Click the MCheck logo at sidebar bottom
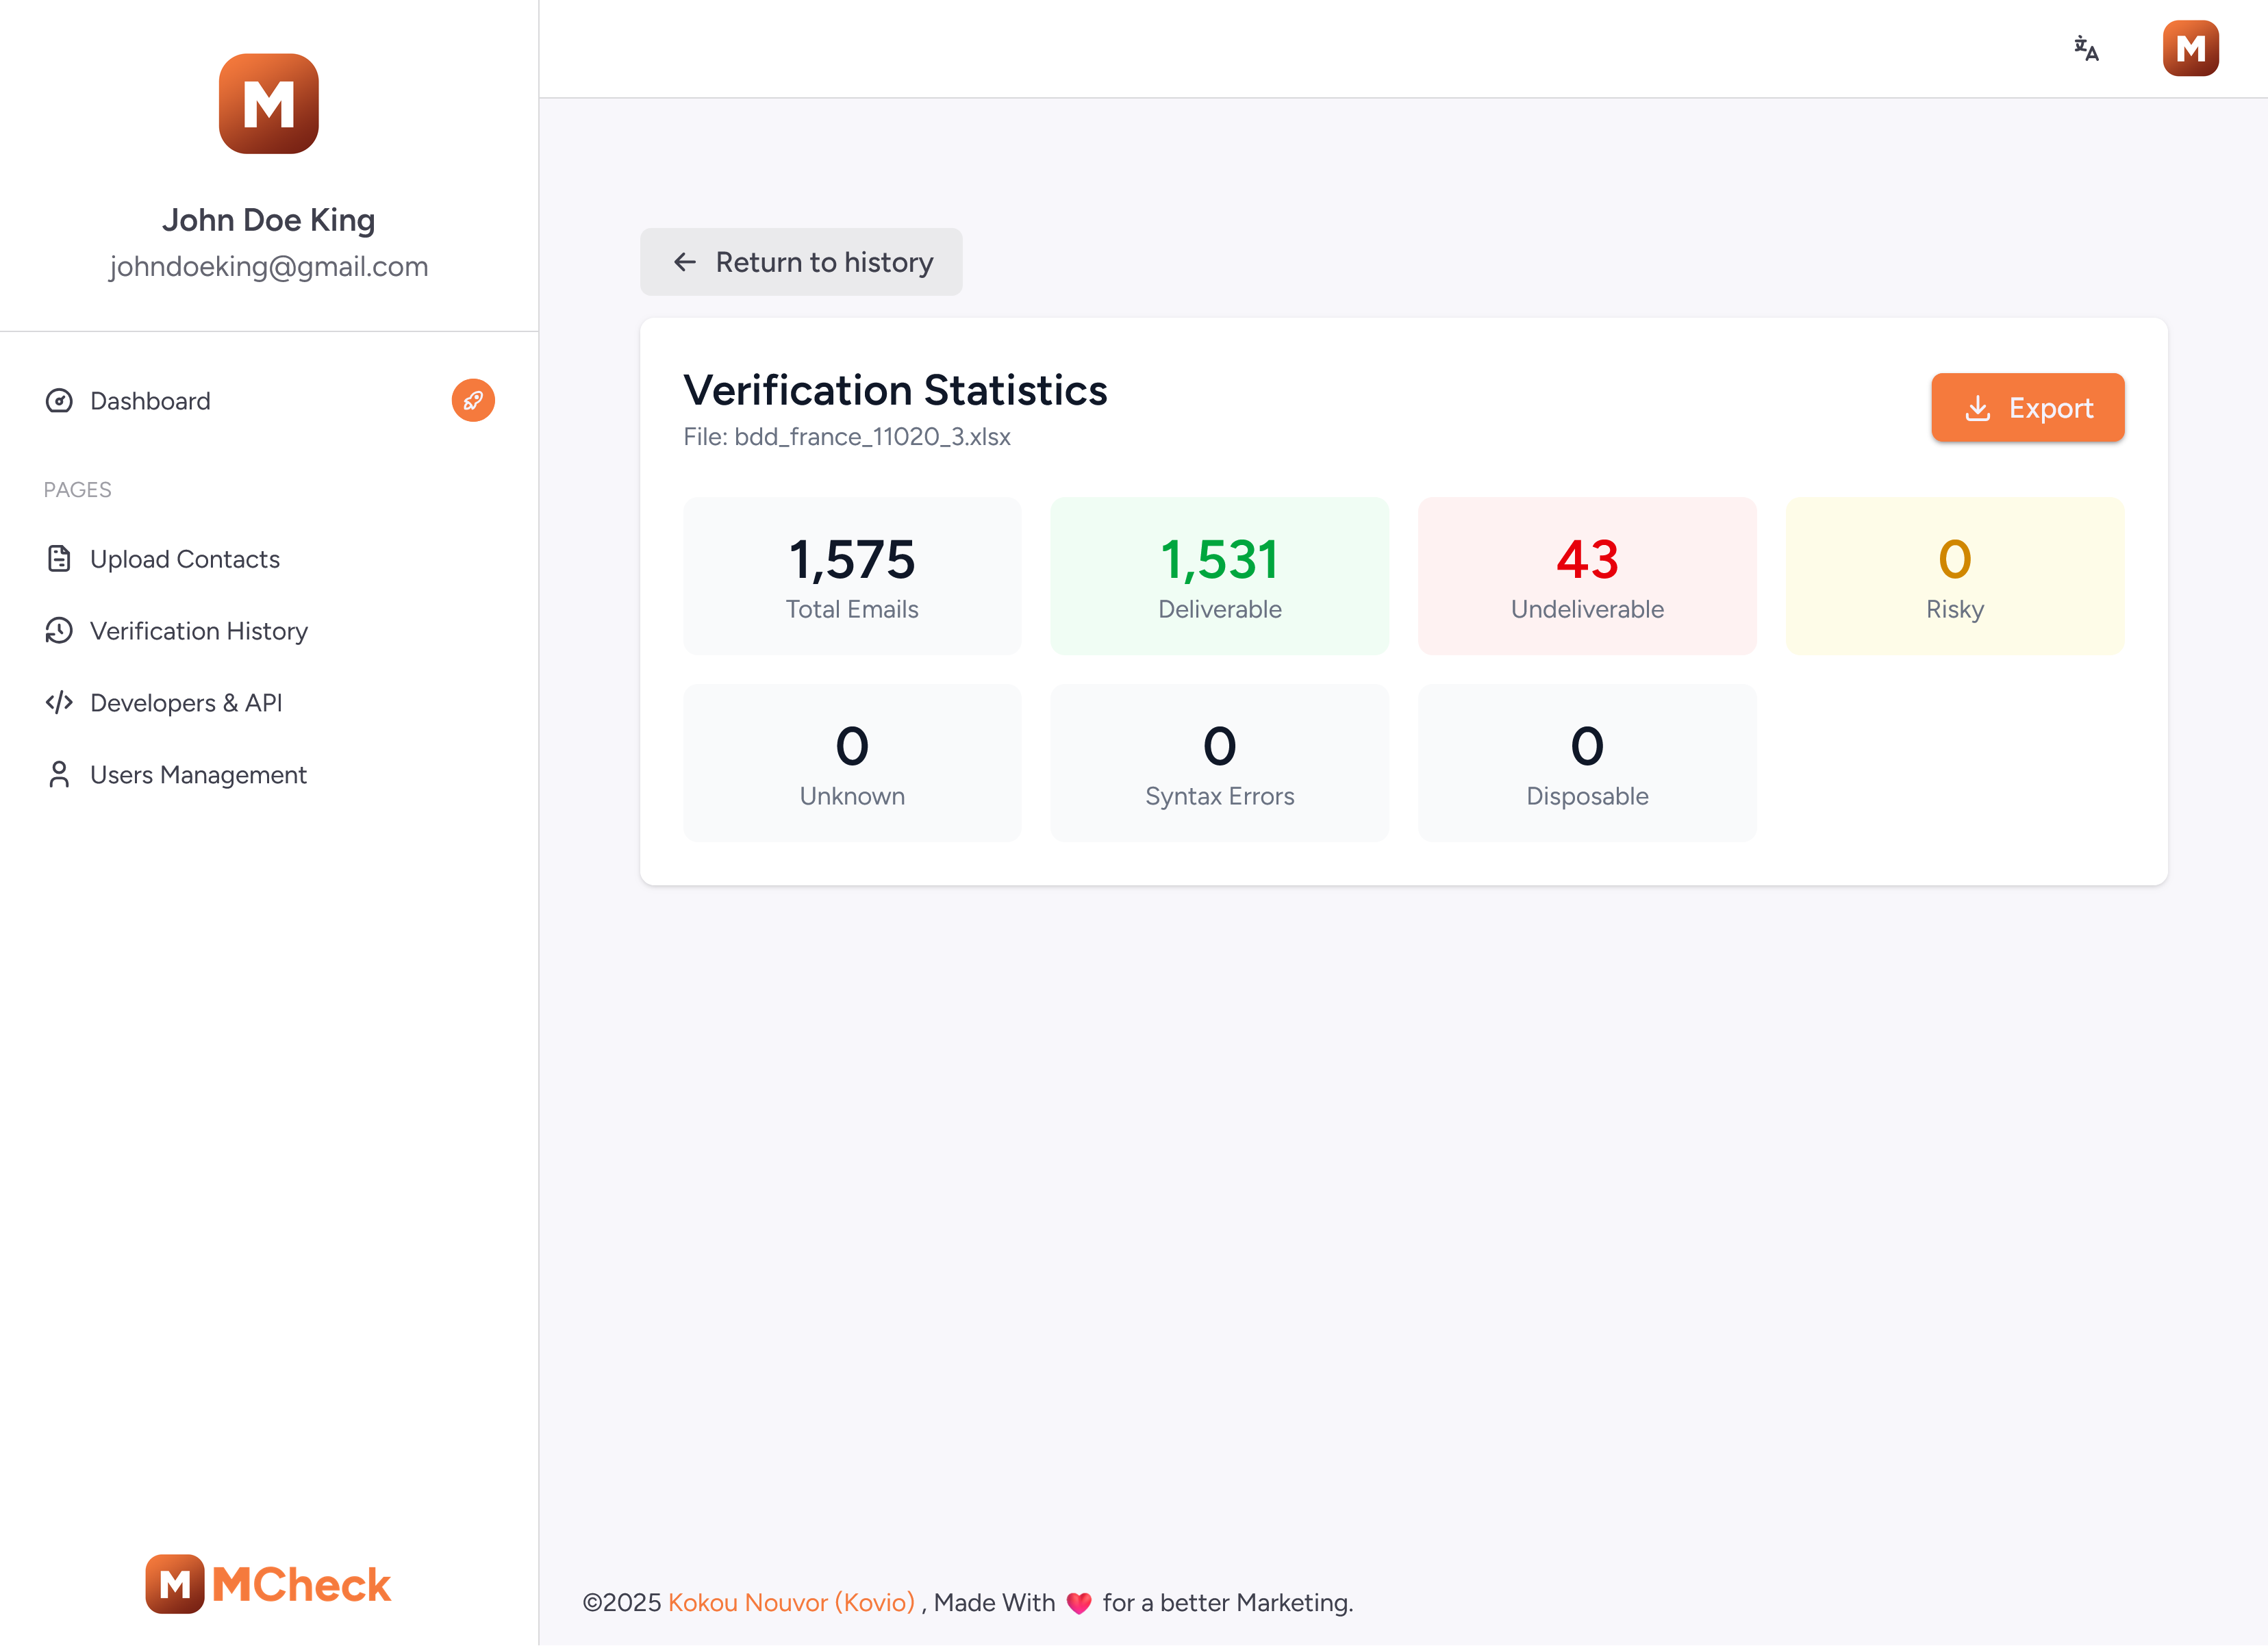Viewport: 2268px width, 1646px height. (268, 1584)
